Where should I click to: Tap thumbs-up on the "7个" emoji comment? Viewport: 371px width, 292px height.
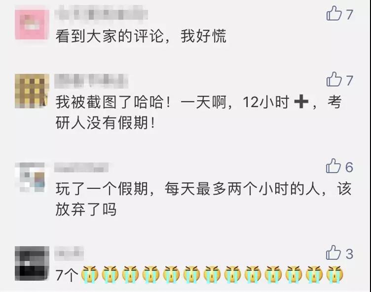tap(334, 253)
